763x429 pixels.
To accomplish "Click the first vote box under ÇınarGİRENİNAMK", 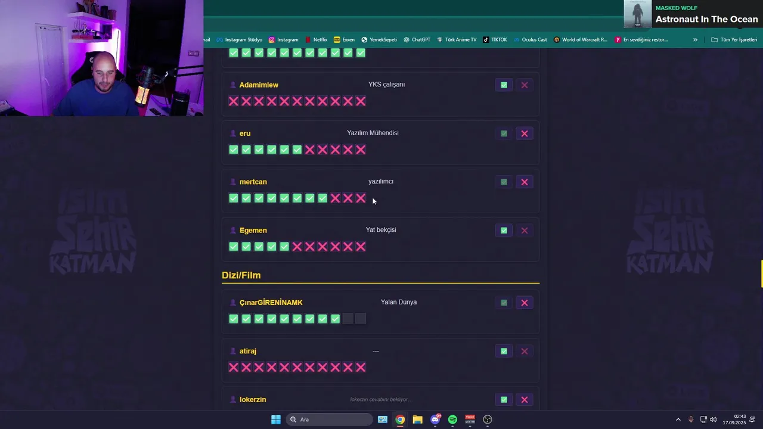I will pos(234,319).
